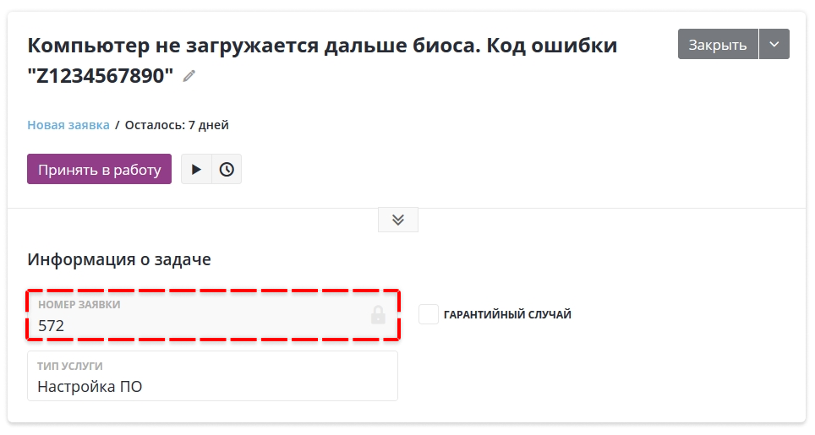Click the lock icon in the Номер заявки field

click(378, 315)
